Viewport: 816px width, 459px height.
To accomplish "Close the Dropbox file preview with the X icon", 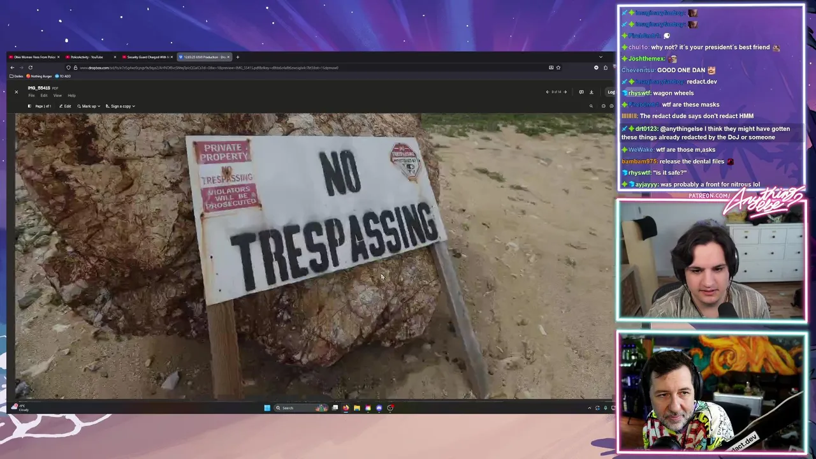I will tap(16, 92).
